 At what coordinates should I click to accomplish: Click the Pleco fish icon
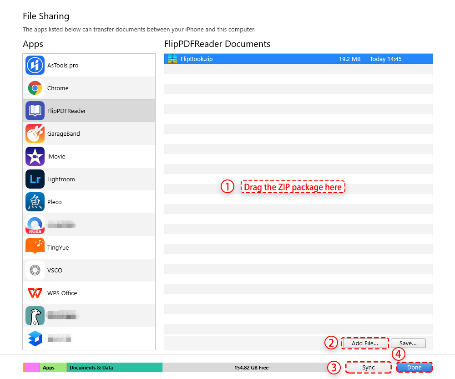(35, 202)
